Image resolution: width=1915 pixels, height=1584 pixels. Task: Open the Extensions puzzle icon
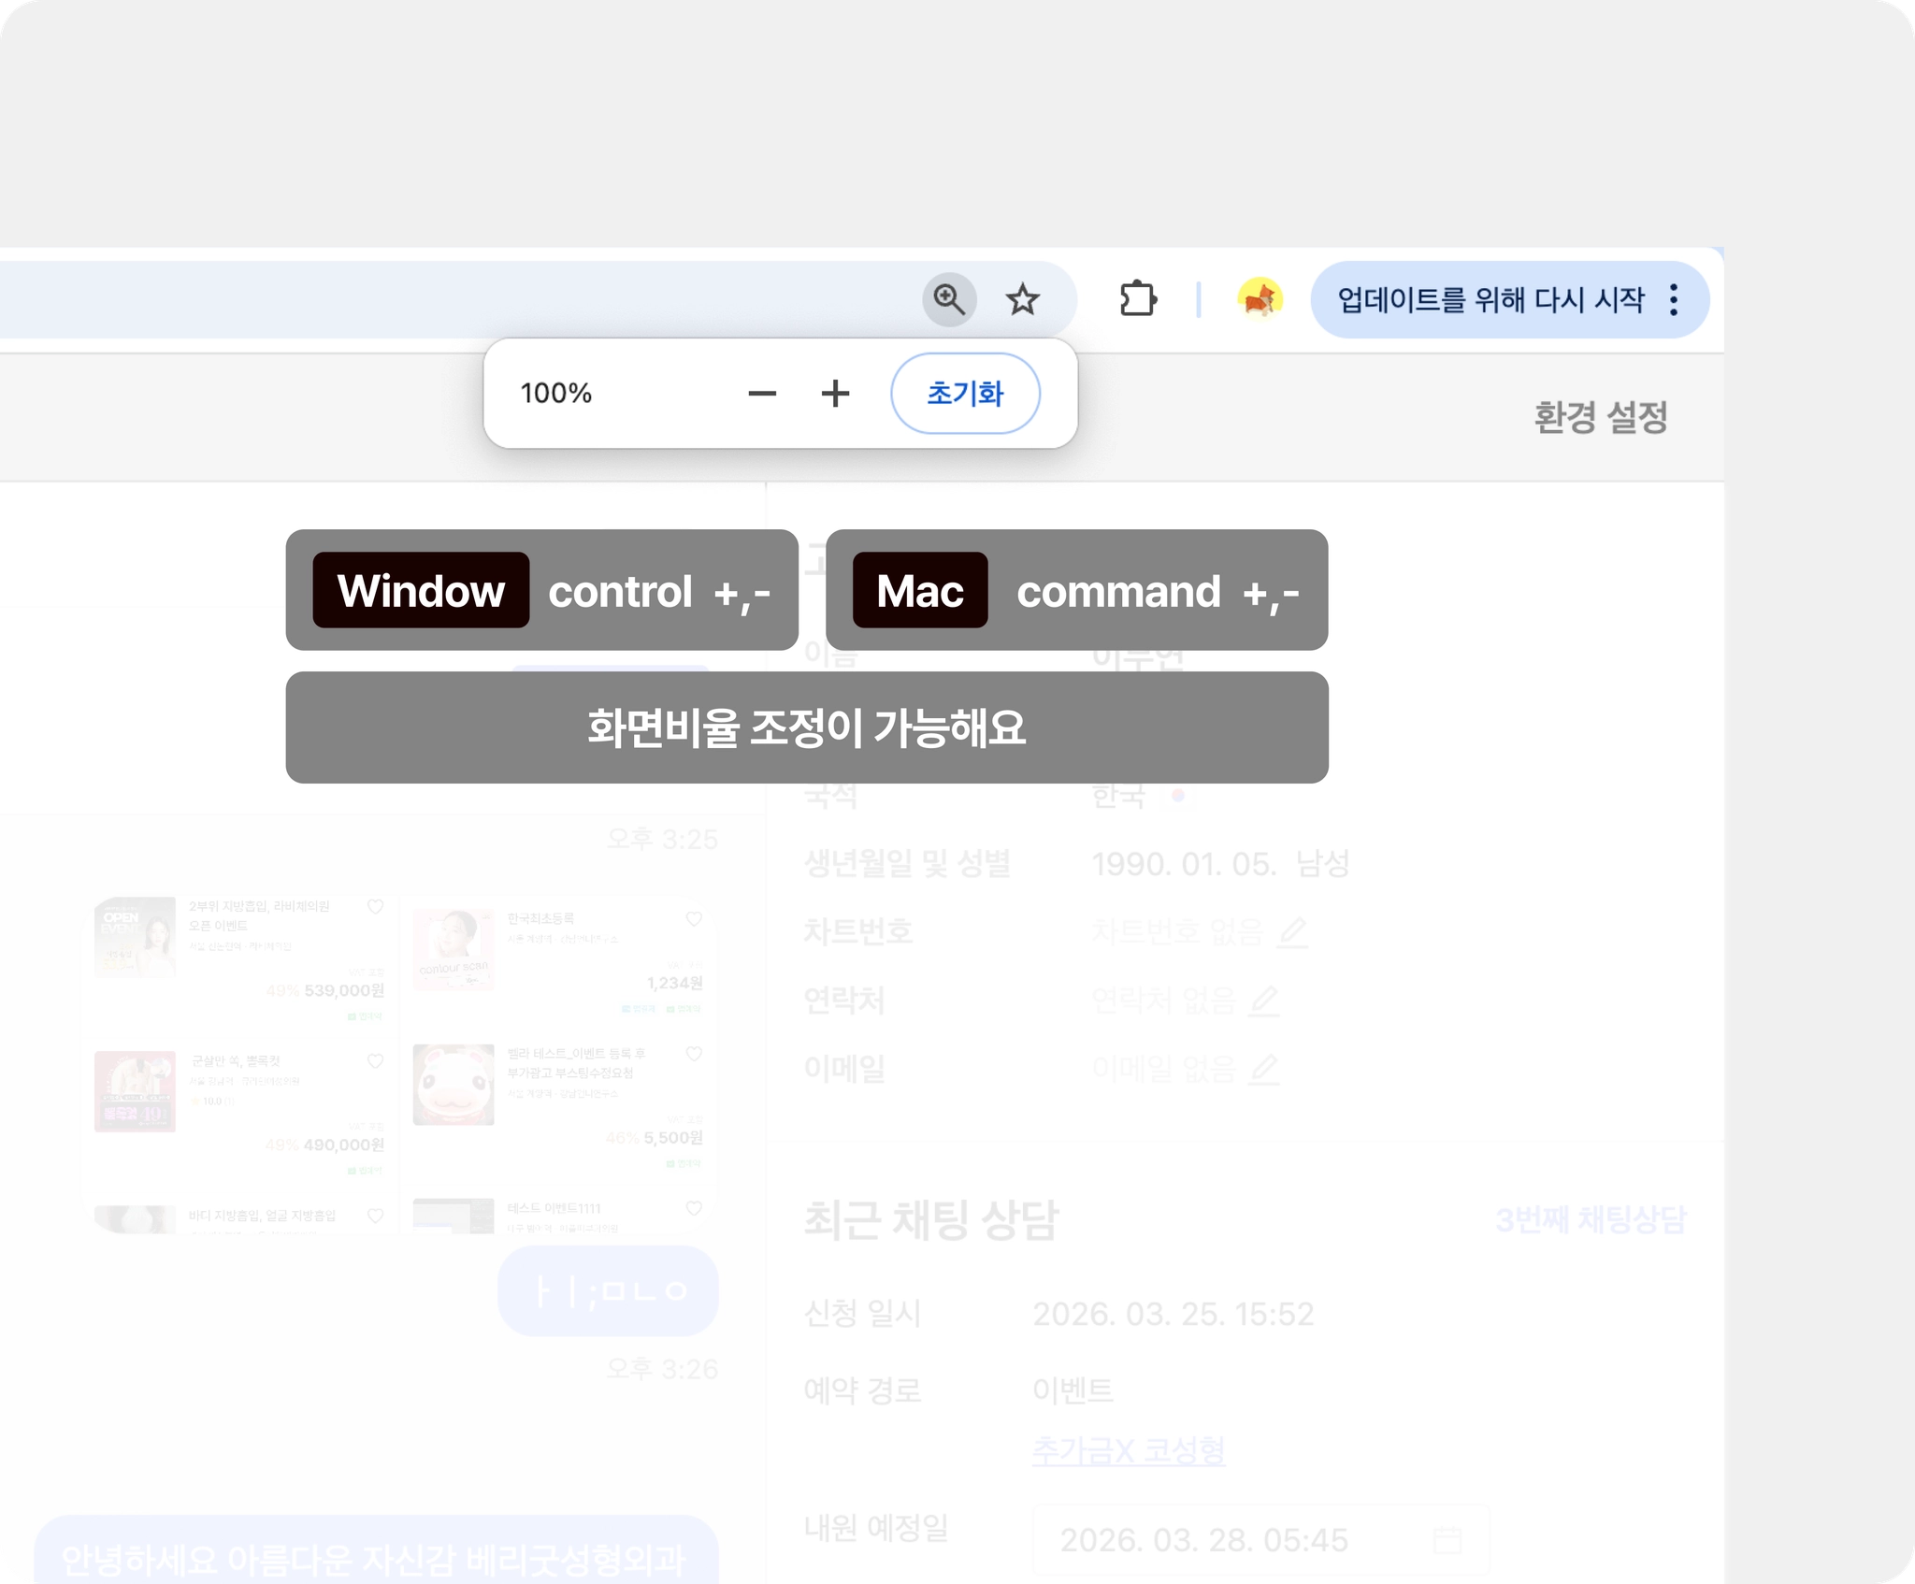[x=1138, y=299]
